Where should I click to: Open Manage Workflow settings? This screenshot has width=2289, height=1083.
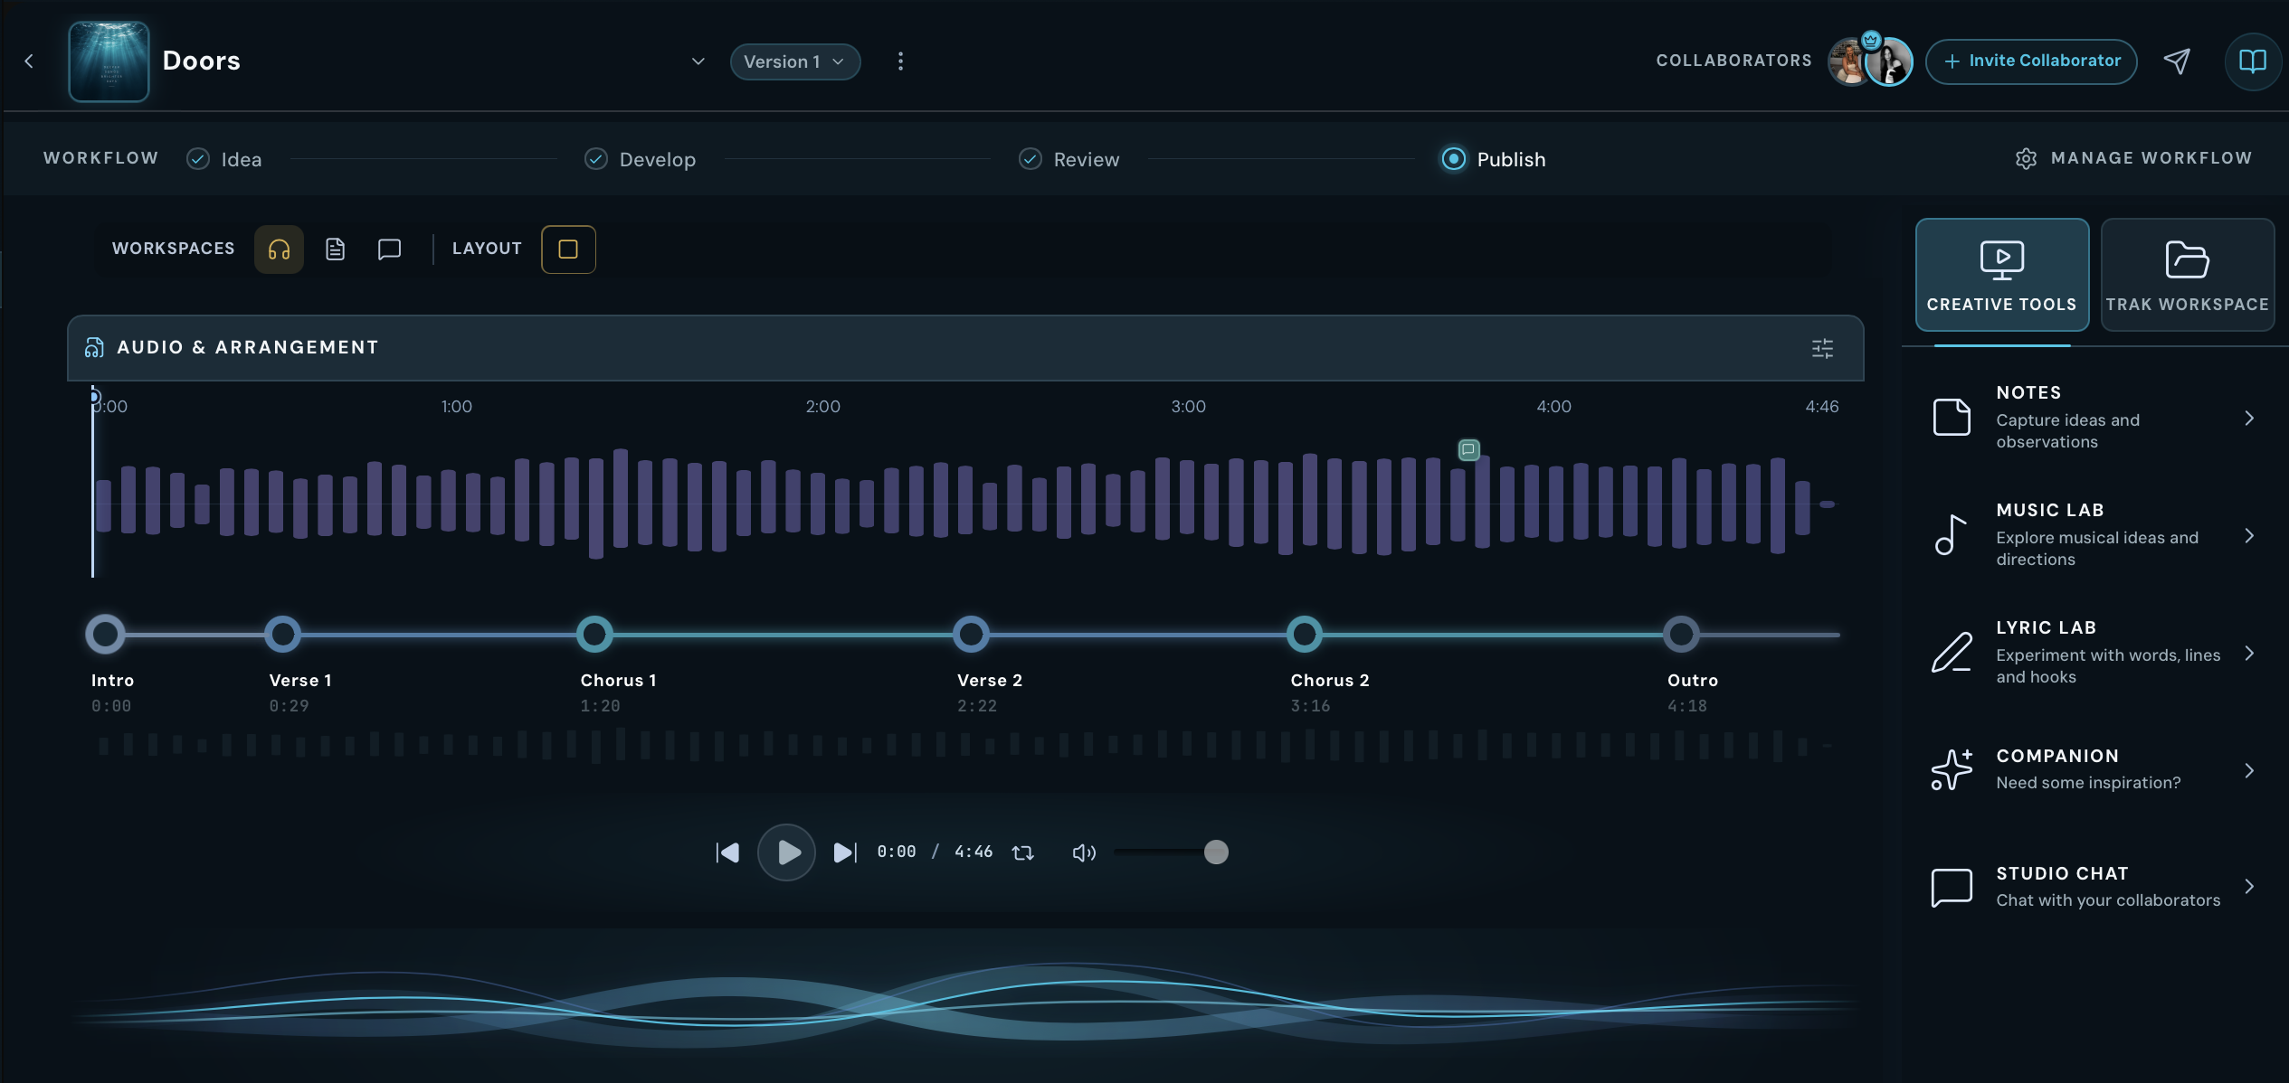2133,158
